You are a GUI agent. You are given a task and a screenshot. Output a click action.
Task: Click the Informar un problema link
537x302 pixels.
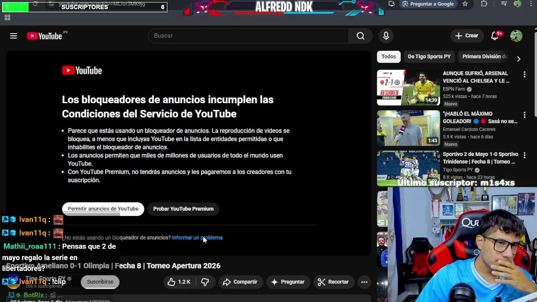coord(197,237)
